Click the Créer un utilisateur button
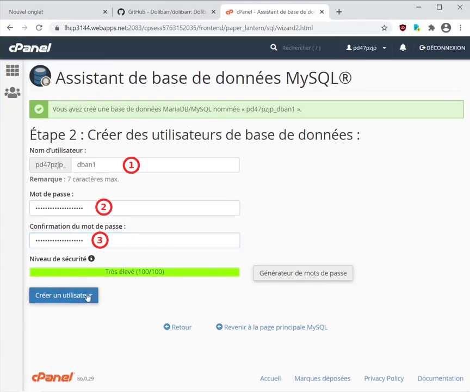470x392 pixels. [x=64, y=296]
